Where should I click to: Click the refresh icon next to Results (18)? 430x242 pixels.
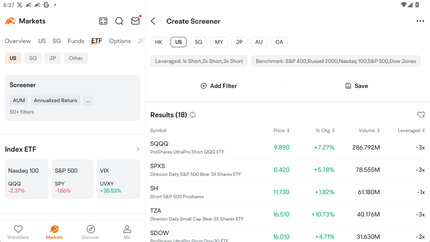[193, 115]
